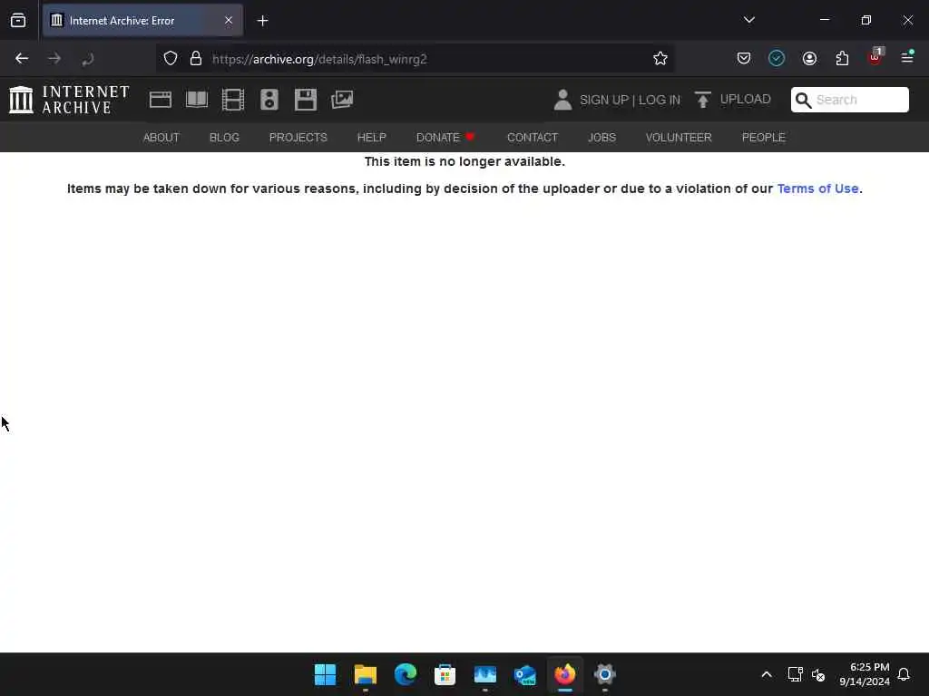Click the UPLOAD link

(x=746, y=99)
